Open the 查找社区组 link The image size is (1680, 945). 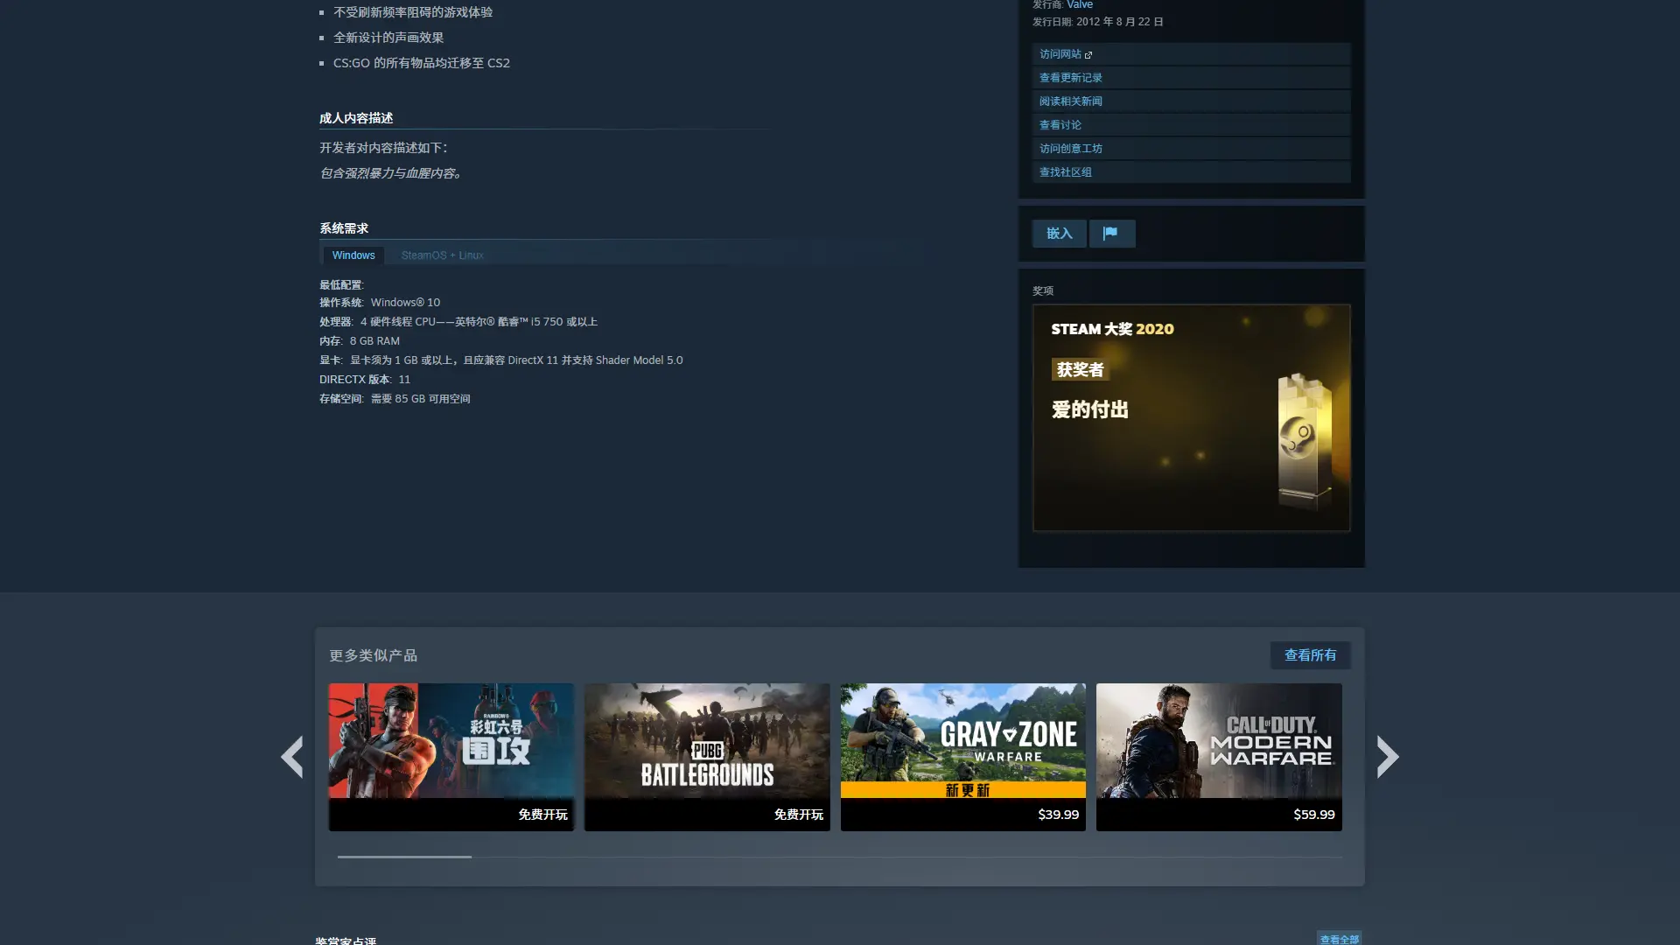pyautogui.click(x=1065, y=172)
